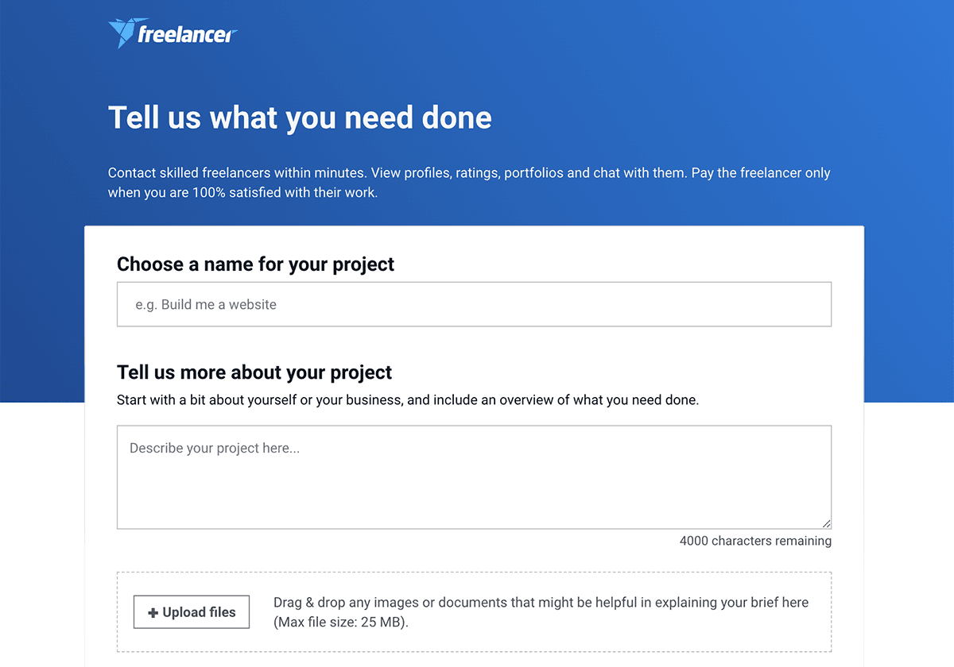Viewport: 954px width, 667px height.
Task: Click the drag & drop instructions text
Action: [x=541, y=612]
